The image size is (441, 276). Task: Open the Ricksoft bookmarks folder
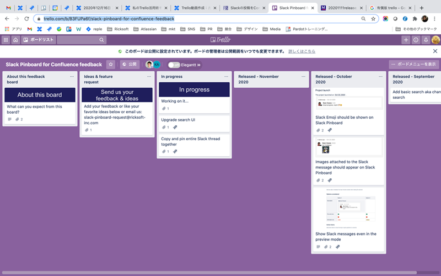[118, 29]
